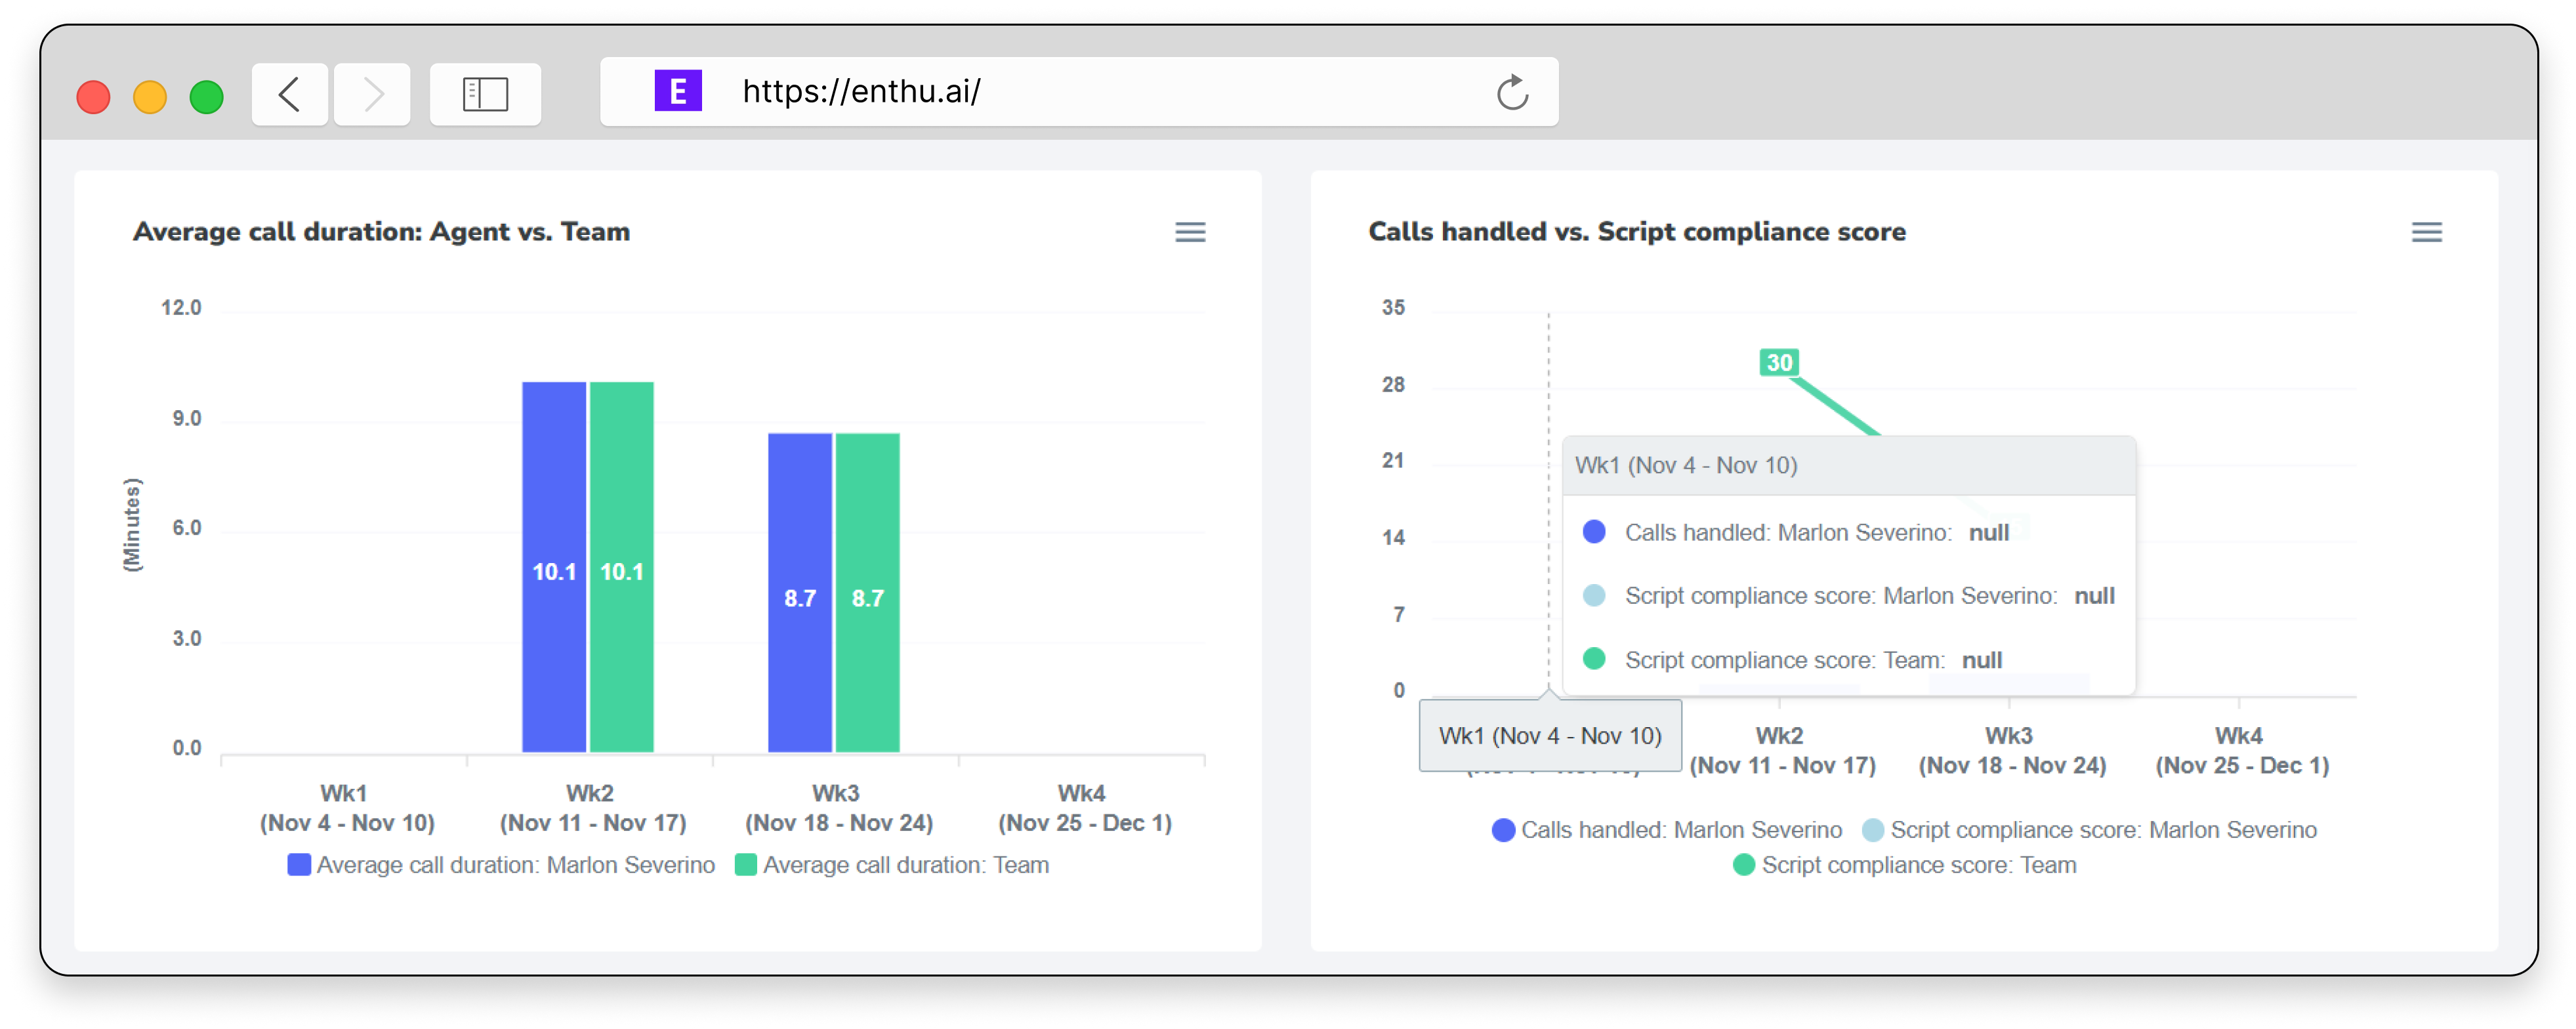Click the 35 y-axis value
Image resolution: width=2576 pixels, height=1029 pixels.
(1393, 307)
